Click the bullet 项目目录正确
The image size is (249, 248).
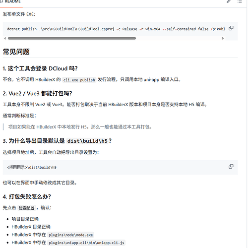point(25,219)
